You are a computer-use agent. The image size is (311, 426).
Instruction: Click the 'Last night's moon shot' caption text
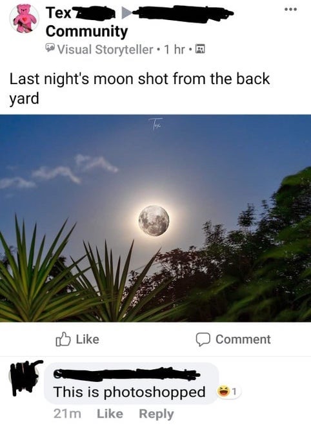coord(139,89)
